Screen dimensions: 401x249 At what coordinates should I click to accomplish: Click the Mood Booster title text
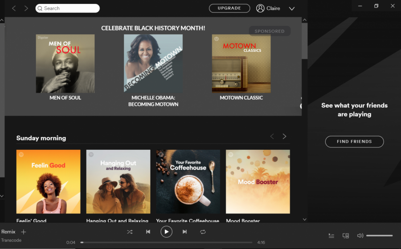243,221
